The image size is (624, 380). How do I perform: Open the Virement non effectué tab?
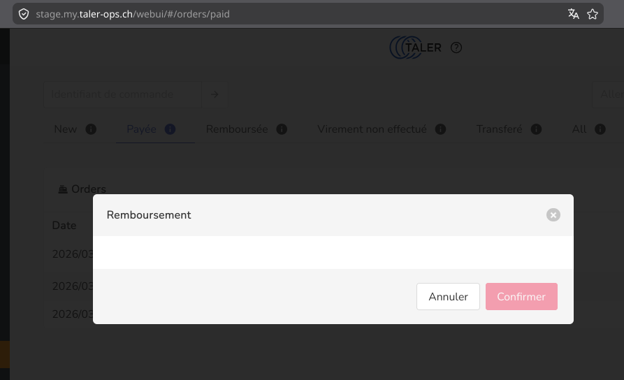[x=372, y=129]
